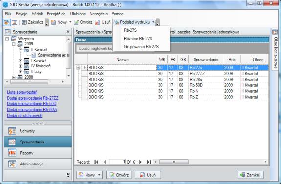281x184 pixels.
Task: Open the Pomoc menu
Action: pyautogui.click(x=117, y=14)
